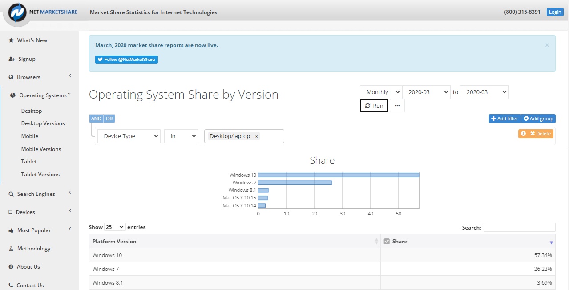569x290 pixels.
Task: Open Mobile Versions in sidebar
Action: coord(41,149)
